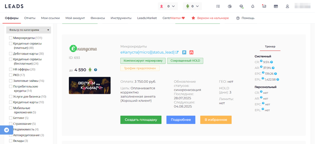Click help icon after 1,422.58 value
The width and height of the screenshot is (315, 144).
pyautogui.click(x=277, y=79)
